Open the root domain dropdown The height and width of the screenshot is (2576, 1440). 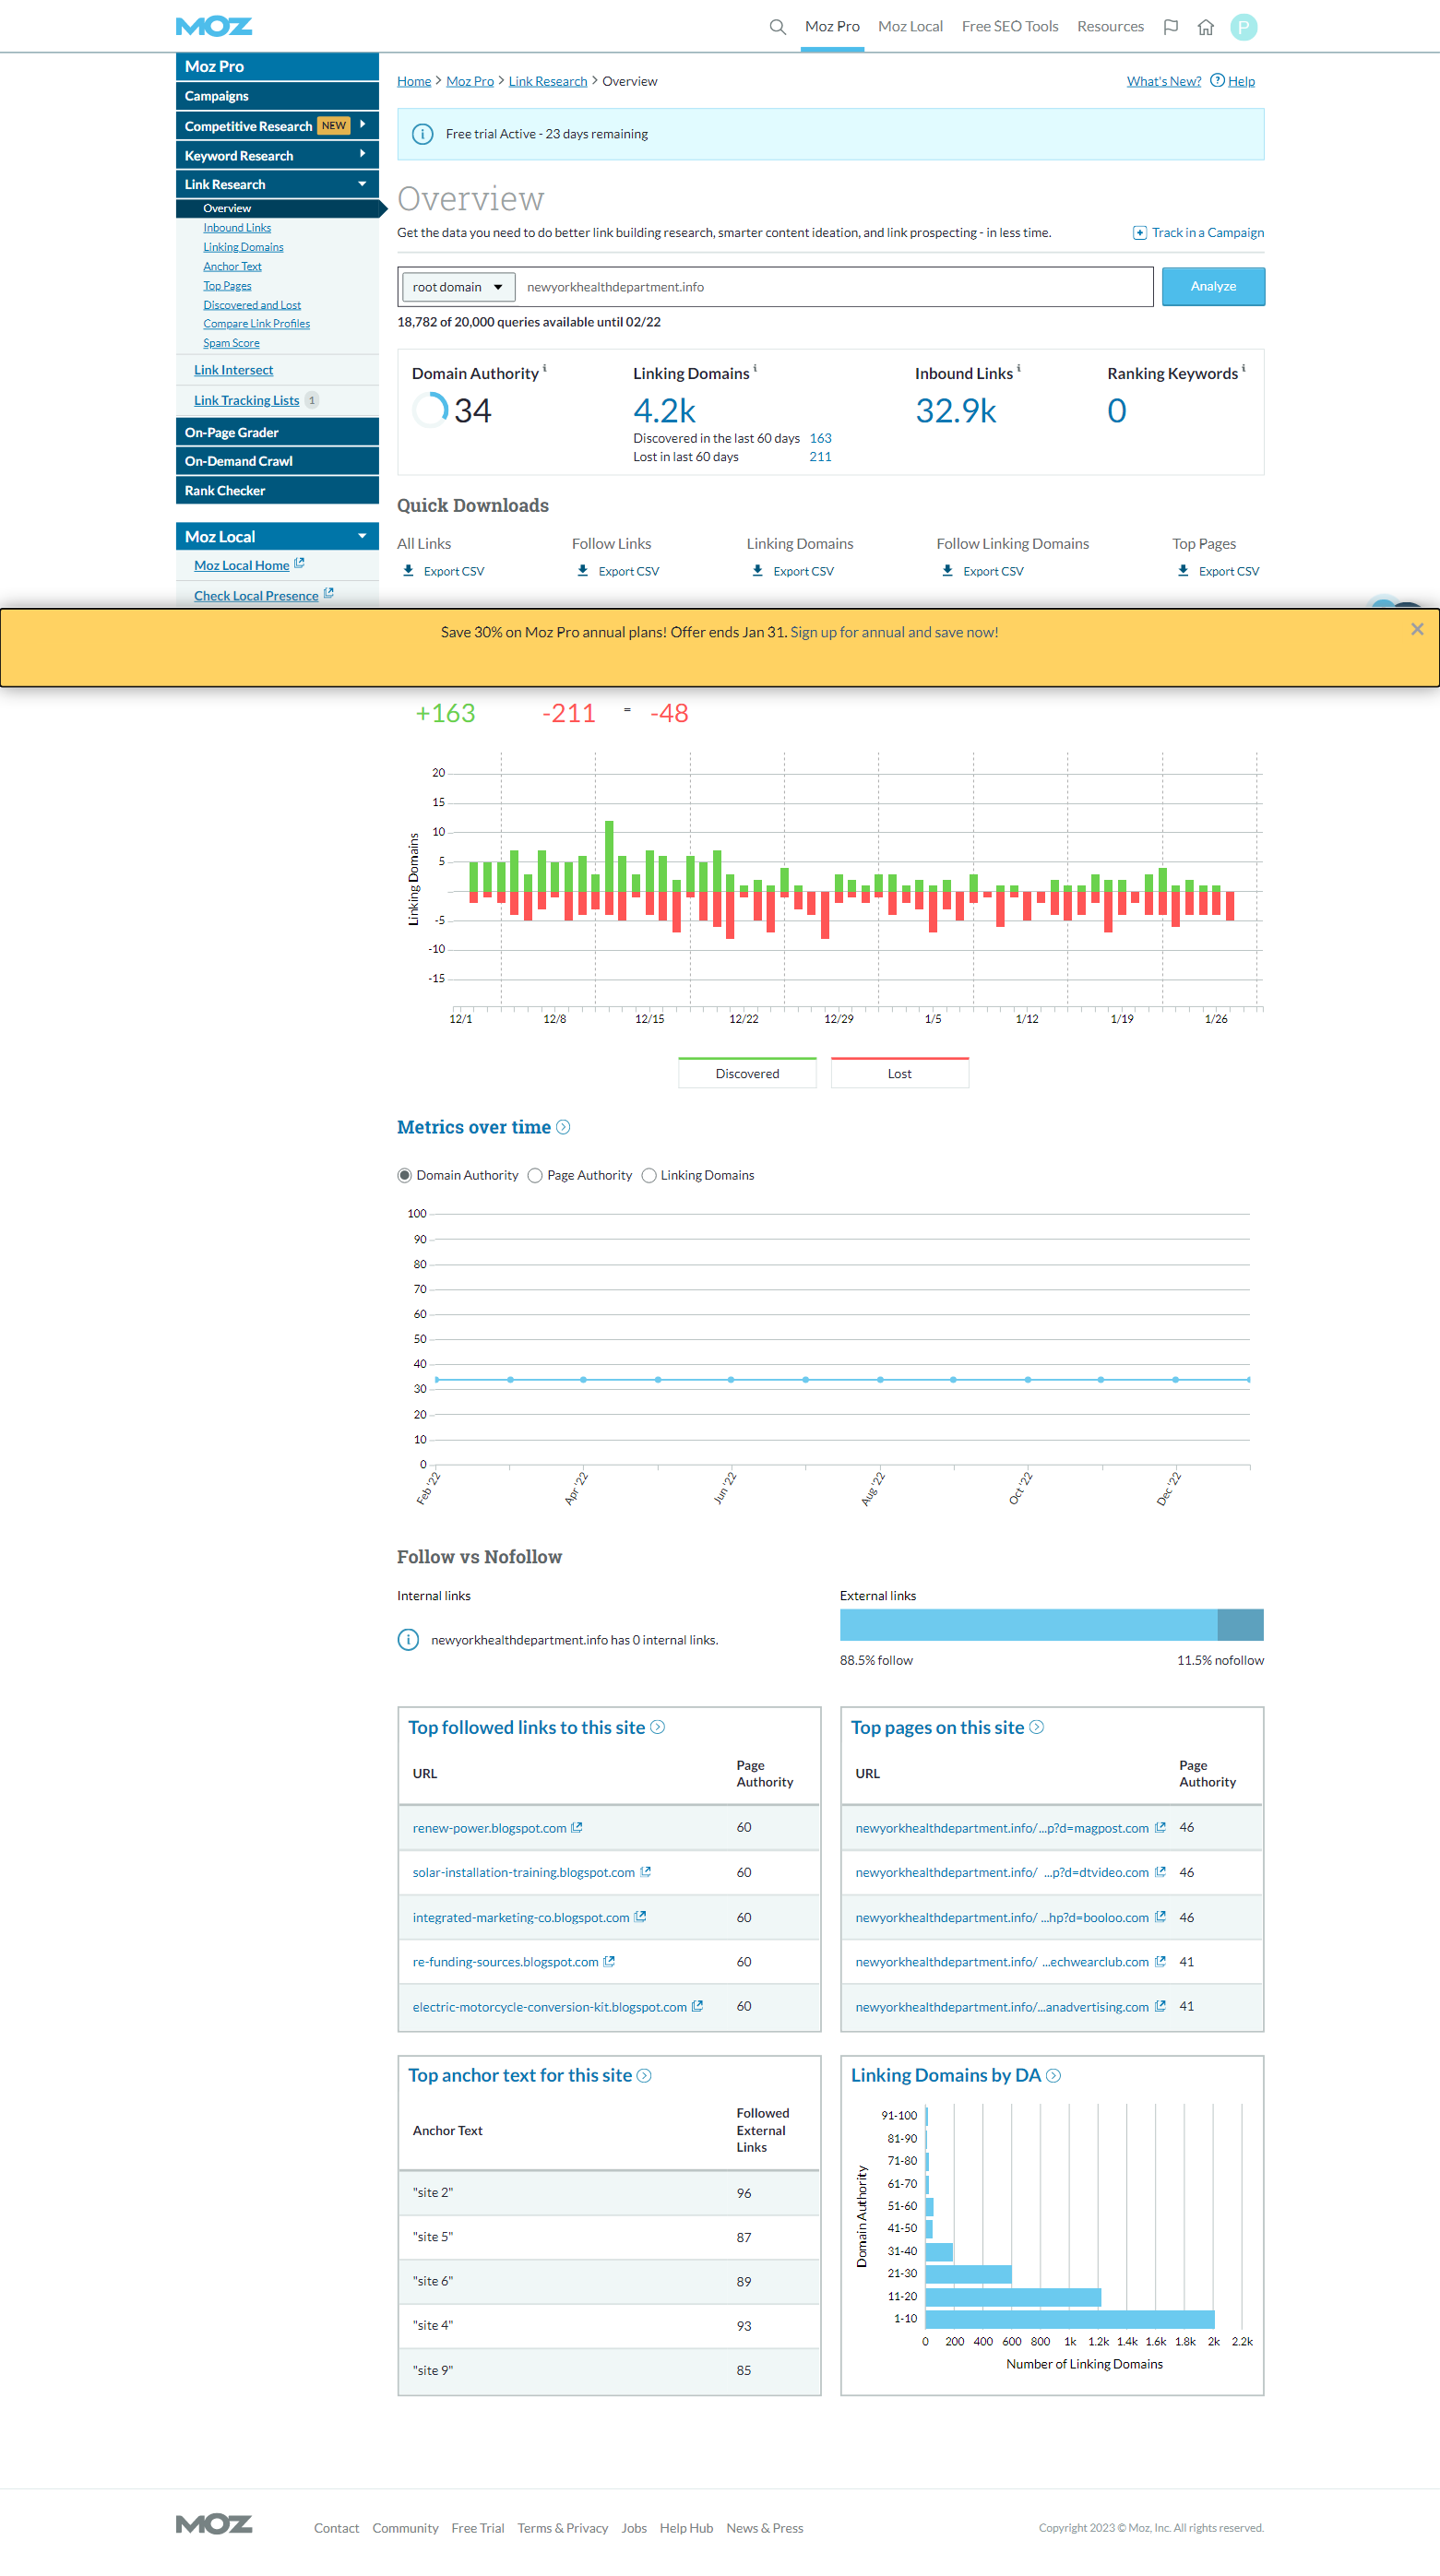coord(458,287)
